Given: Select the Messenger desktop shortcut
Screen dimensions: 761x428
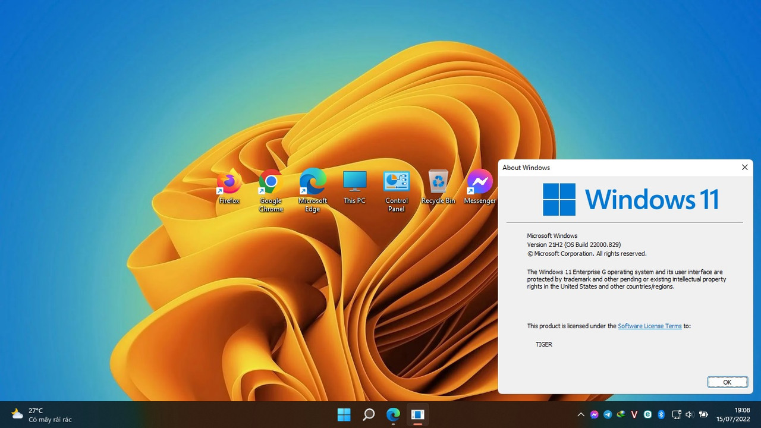Looking at the screenshot, I should click(480, 187).
